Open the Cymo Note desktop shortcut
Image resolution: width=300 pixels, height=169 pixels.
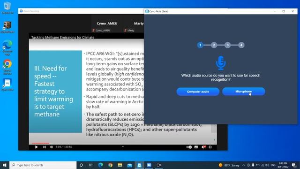7,84
